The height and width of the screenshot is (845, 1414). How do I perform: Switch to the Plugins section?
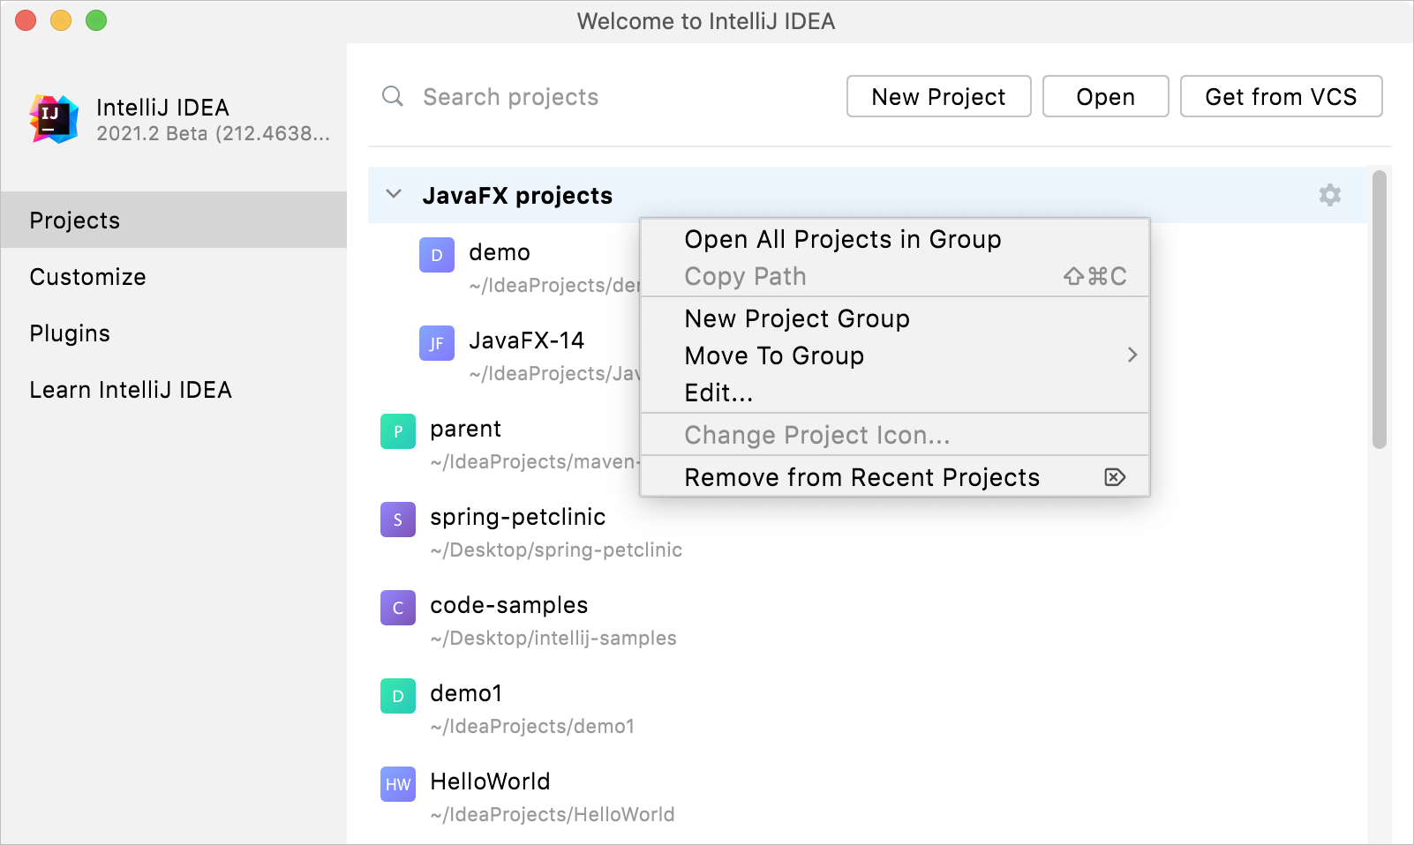70,333
